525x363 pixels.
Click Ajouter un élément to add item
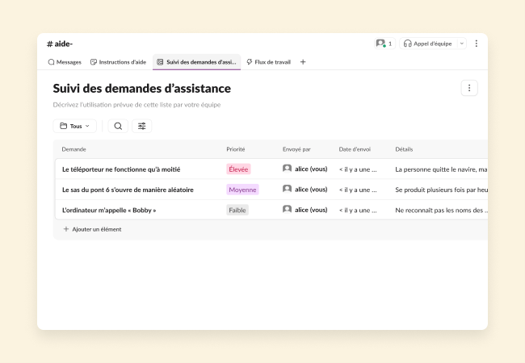(x=93, y=229)
